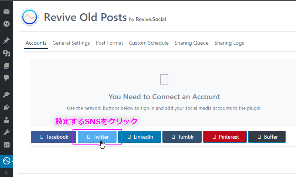Open the Users sidebar icon

pyautogui.click(x=6, y=120)
